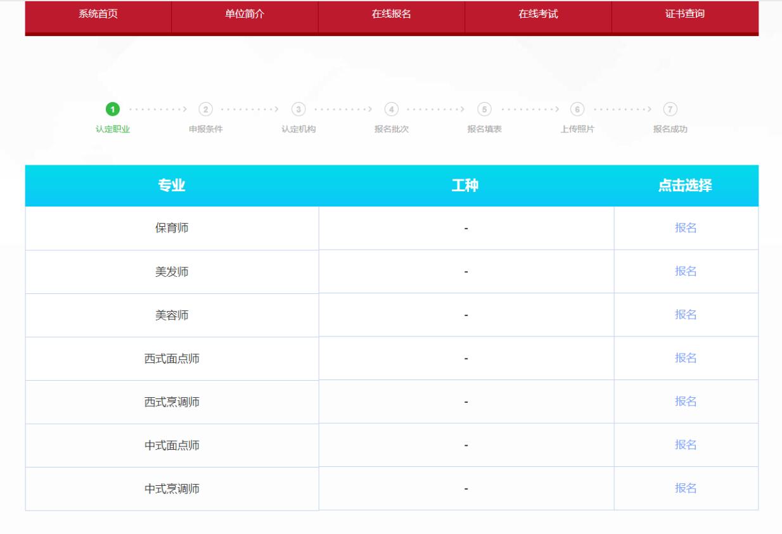The width and height of the screenshot is (782, 534).
Task: Click the 上传照片 step label
Action: [x=577, y=130]
